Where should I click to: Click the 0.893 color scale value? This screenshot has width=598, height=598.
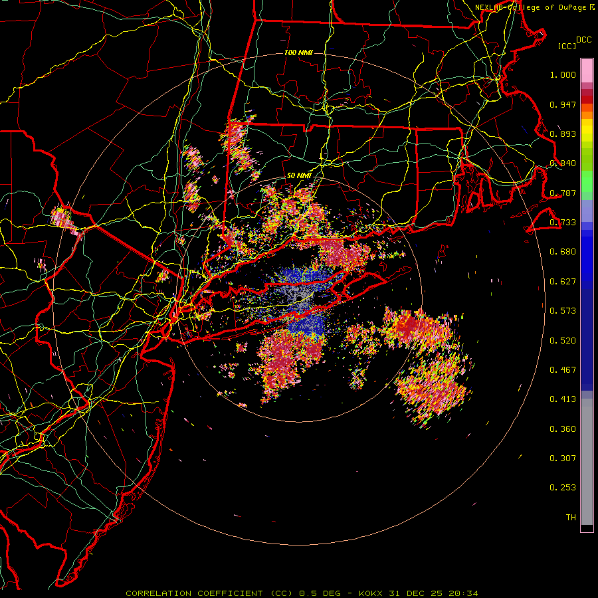pyautogui.click(x=563, y=134)
